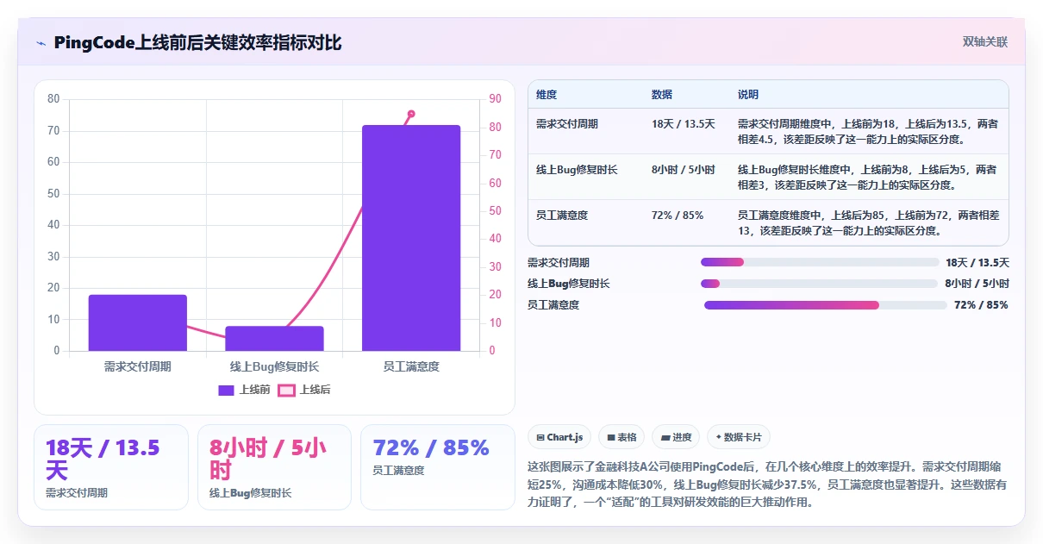Click the PingCode上线前后关键效率指标对比 title

pyautogui.click(x=197, y=43)
